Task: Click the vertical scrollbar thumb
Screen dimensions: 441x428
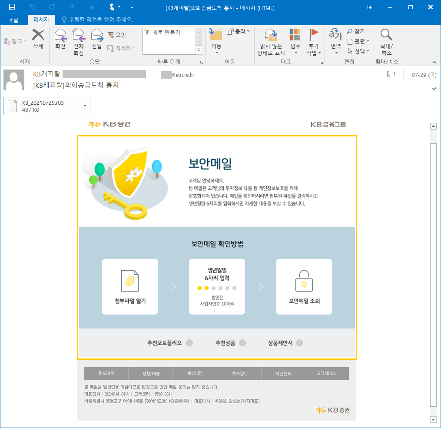Action: pyautogui.click(x=434, y=275)
